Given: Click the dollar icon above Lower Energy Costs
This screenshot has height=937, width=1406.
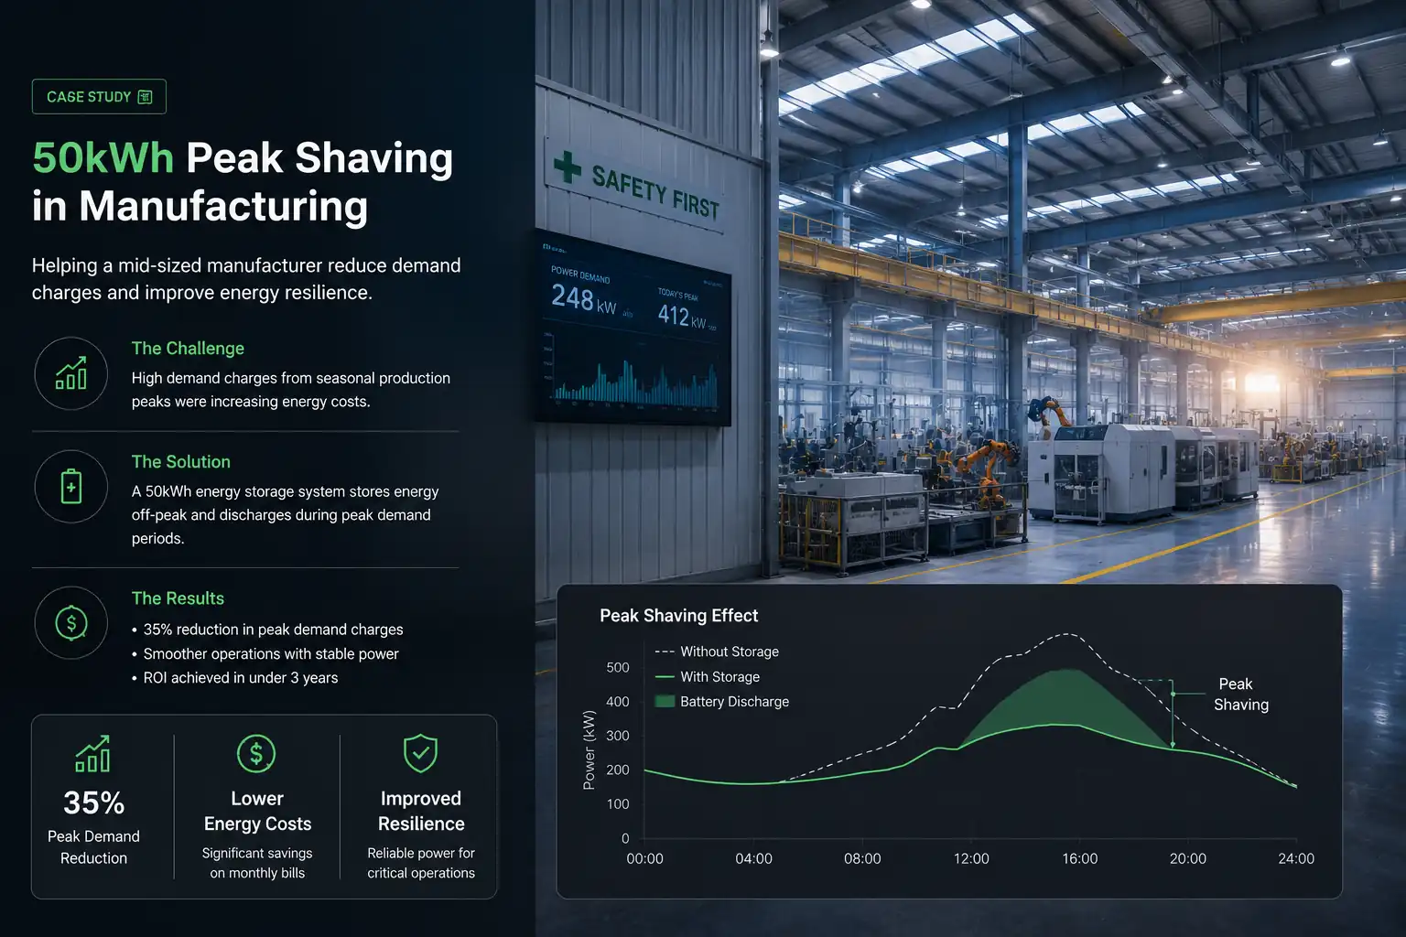Looking at the screenshot, I should tap(256, 754).
